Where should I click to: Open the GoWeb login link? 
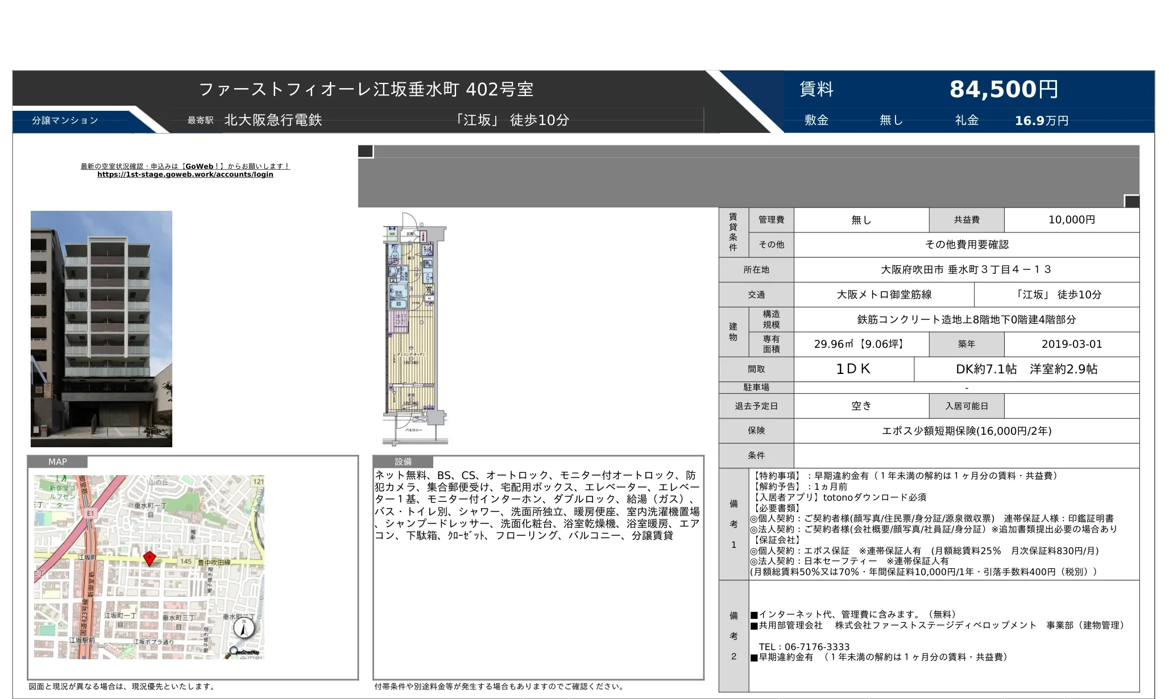(x=185, y=174)
